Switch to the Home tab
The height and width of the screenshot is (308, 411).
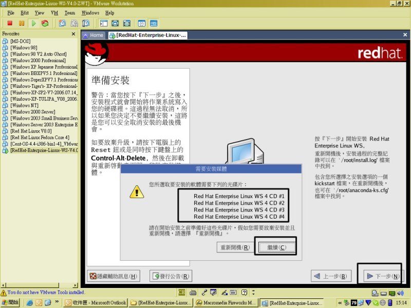coord(94,35)
